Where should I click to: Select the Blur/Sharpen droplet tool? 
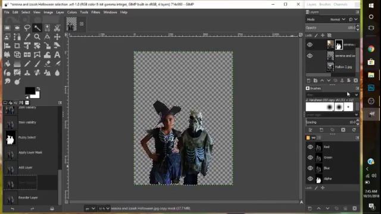tap(57, 73)
